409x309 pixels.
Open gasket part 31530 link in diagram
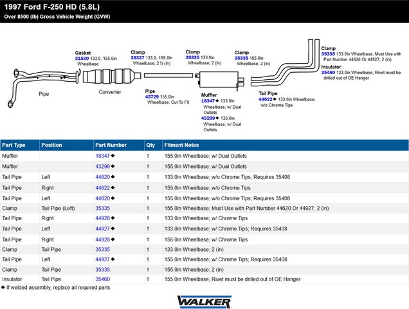coord(82,59)
